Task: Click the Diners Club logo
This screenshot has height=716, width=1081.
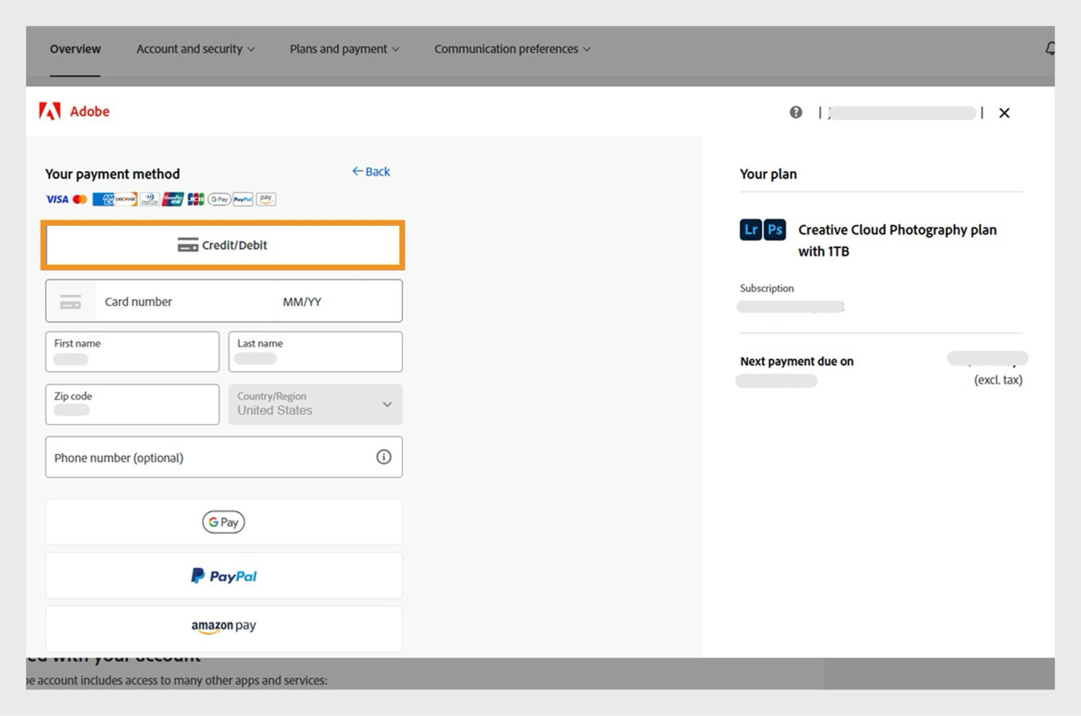Action: (149, 199)
